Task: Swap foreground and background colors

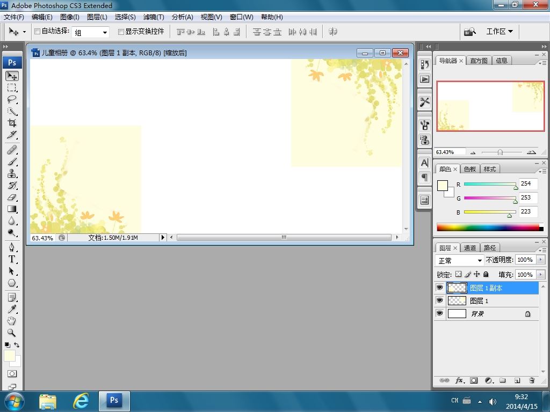Action: click(17, 345)
